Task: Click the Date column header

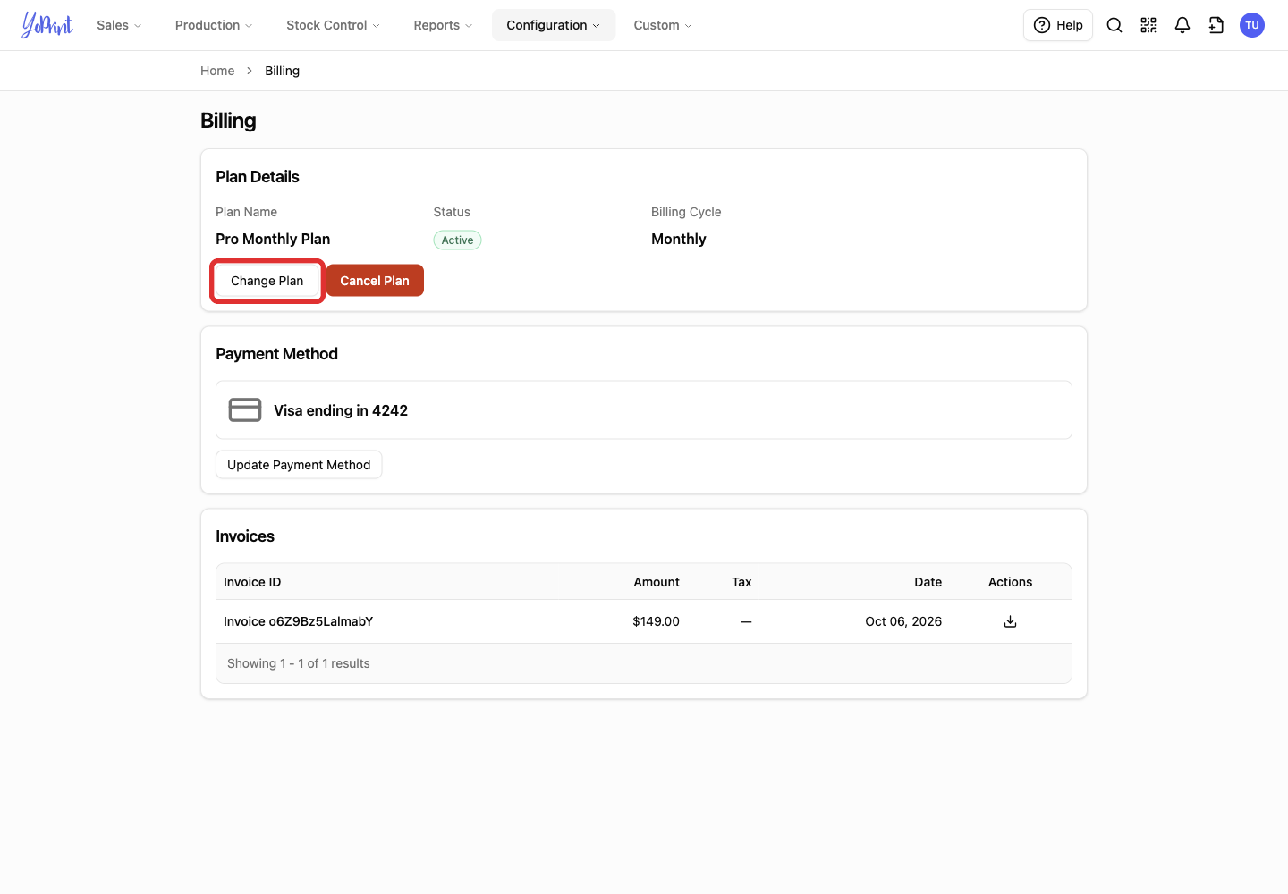Action: 928,582
